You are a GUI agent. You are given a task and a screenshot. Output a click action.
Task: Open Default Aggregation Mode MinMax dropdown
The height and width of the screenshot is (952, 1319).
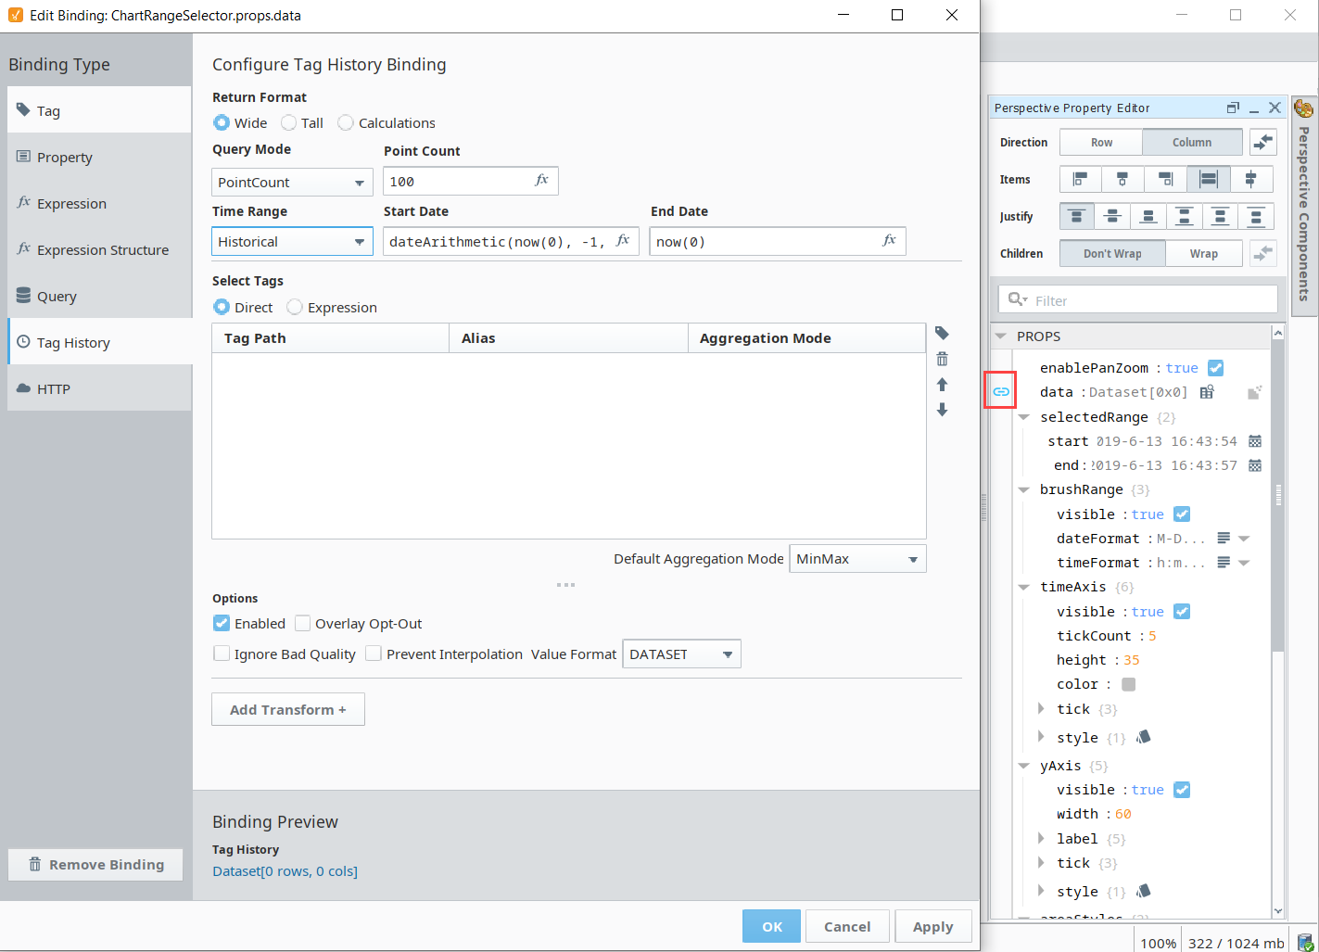point(857,559)
